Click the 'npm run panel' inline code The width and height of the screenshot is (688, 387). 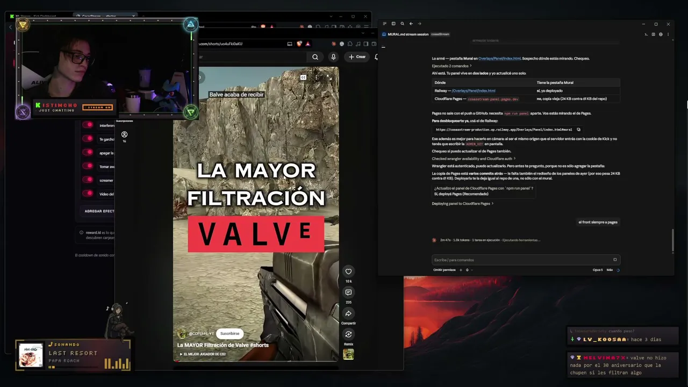pos(516,113)
